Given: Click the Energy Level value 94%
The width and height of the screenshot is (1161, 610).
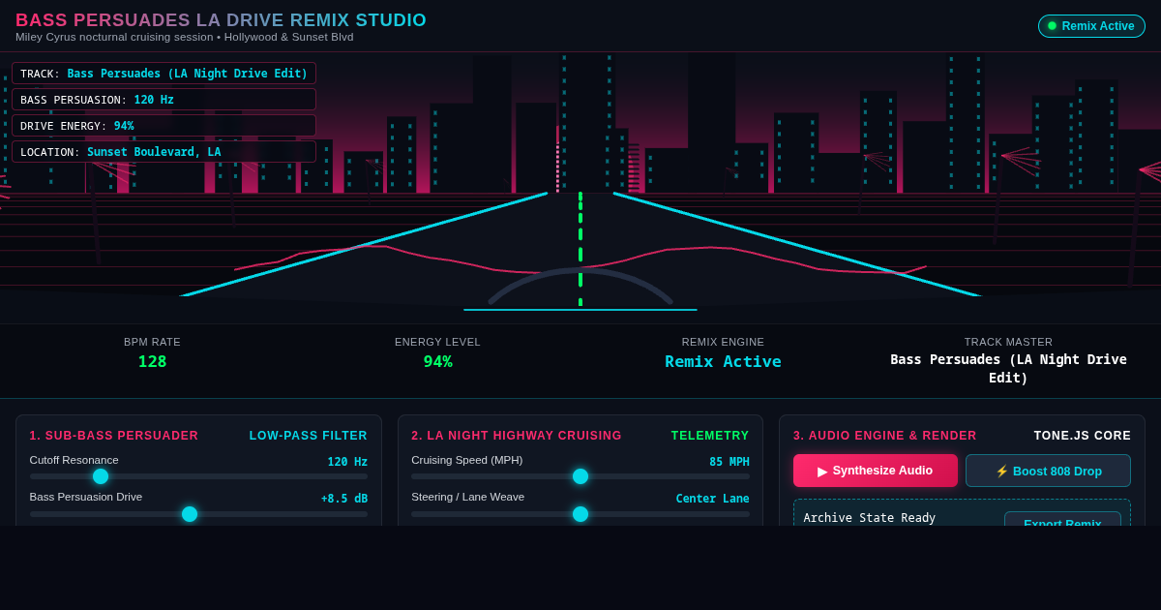Looking at the screenshot, I should coord(437,361).
